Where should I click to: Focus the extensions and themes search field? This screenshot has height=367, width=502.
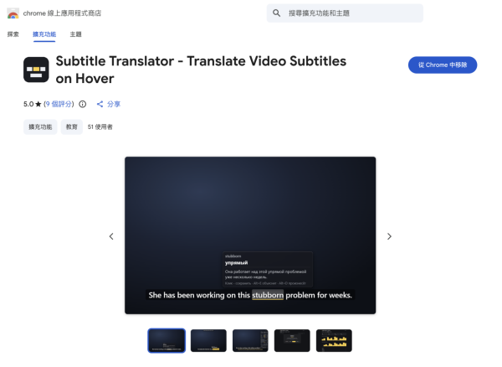point(345,13)
